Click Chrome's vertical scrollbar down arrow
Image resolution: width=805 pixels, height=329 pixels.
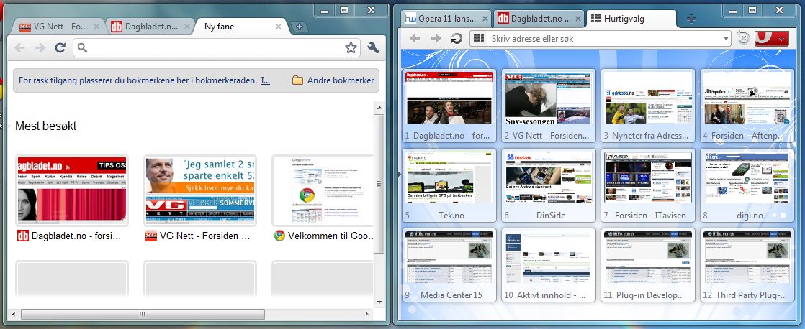379,302
